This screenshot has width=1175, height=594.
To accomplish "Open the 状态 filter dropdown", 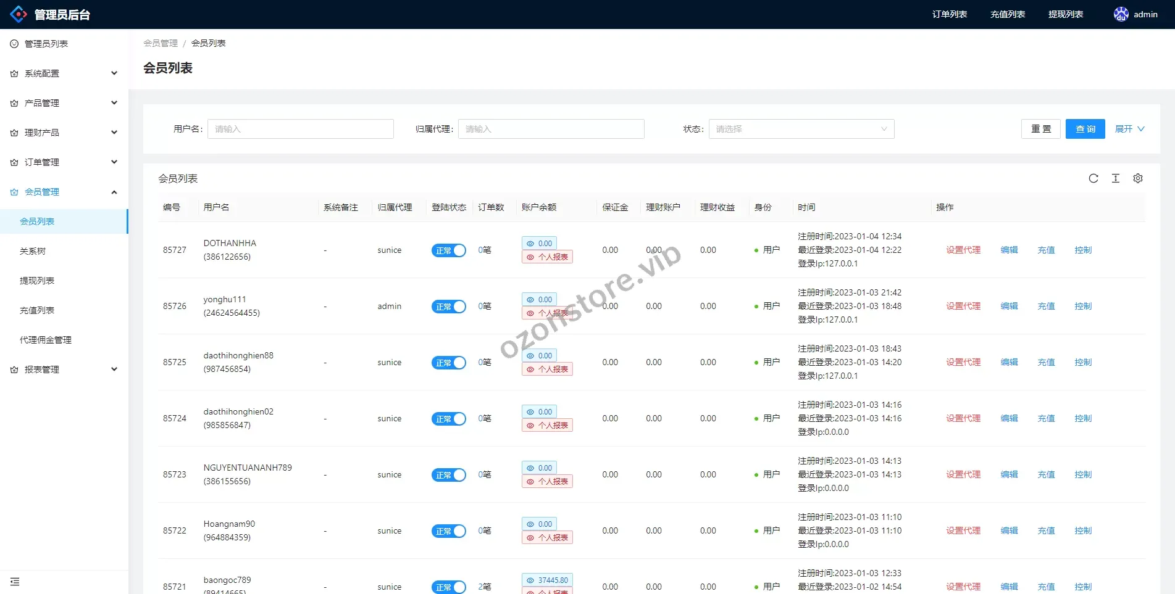I will [x=801, y=129].
